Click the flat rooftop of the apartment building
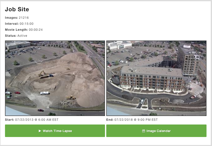Screen dimensions: 212x146 [x=151, y=70]
